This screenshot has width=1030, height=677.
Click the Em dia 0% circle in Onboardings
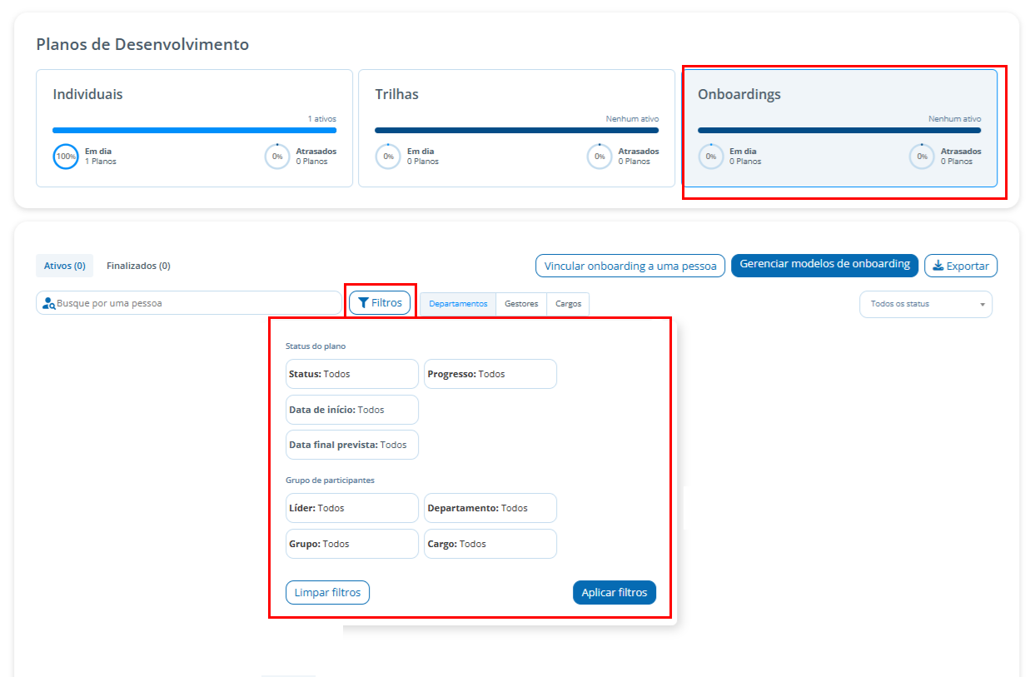(x=711, y=157)
